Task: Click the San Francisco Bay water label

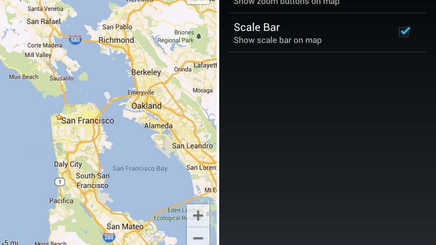Action: pyautogui.click(x=140, y=168)
